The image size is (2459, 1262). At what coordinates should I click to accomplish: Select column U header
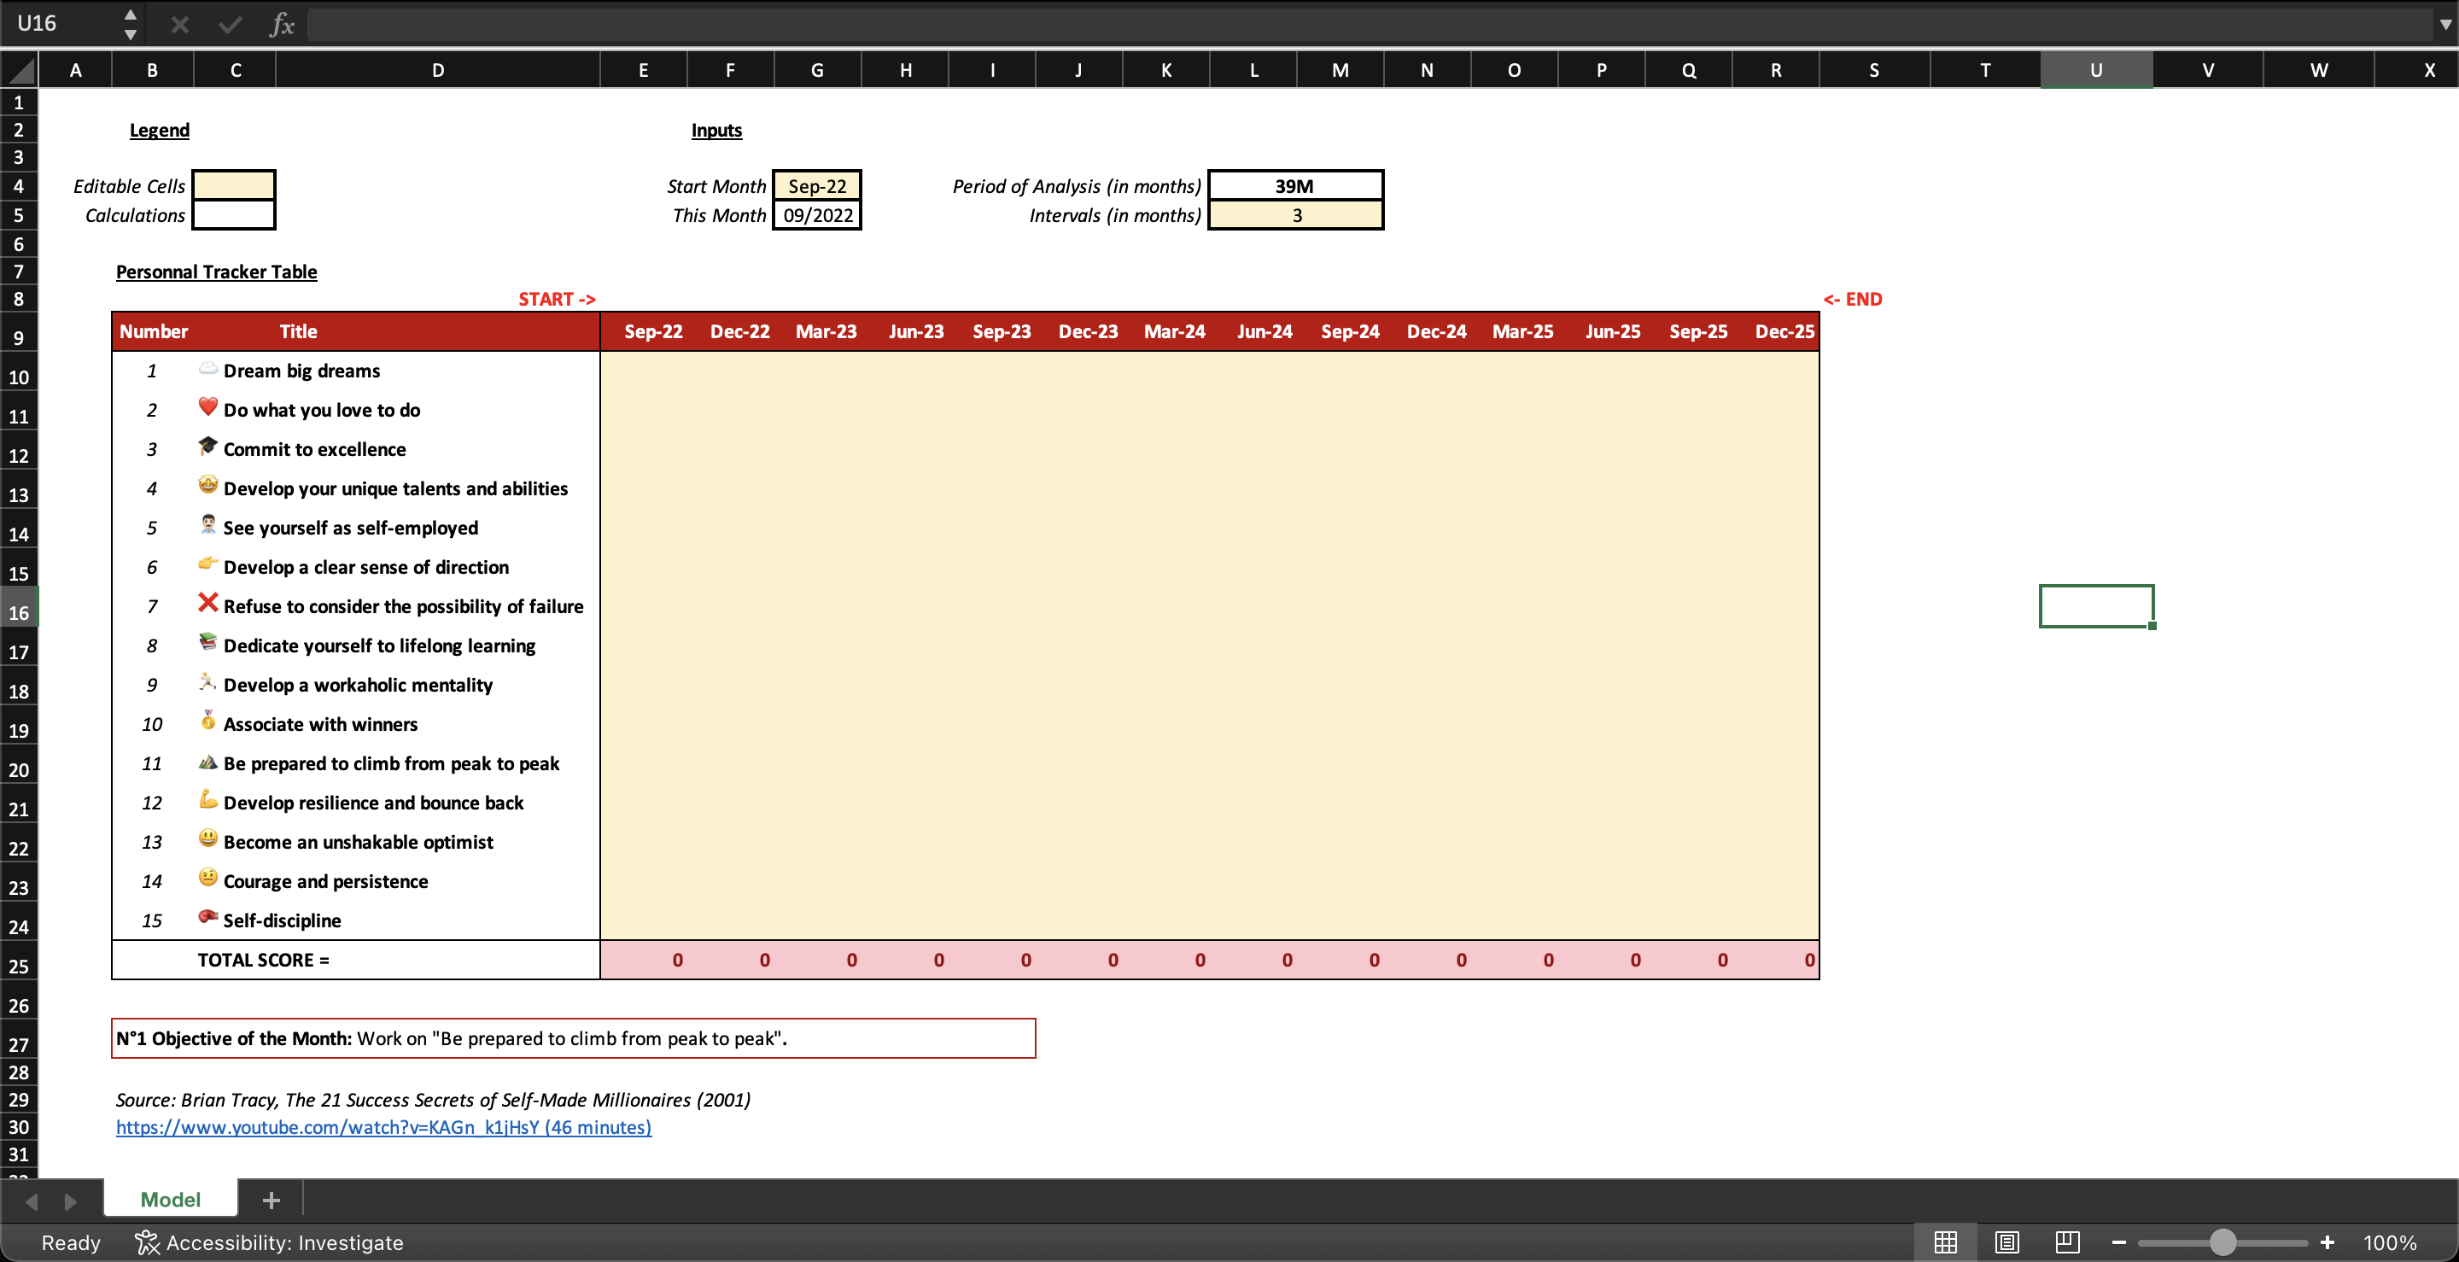point(2096,70)
